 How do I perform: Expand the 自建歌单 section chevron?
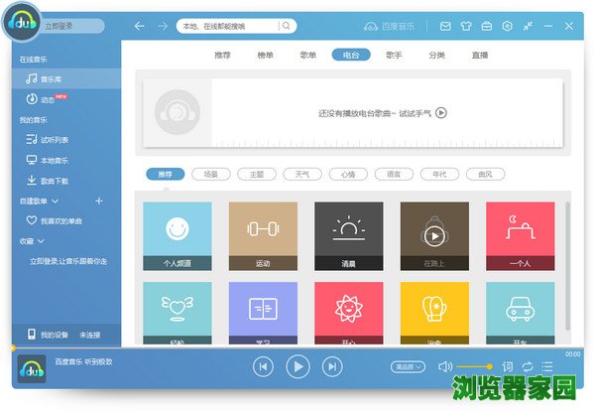pos(65,201)
